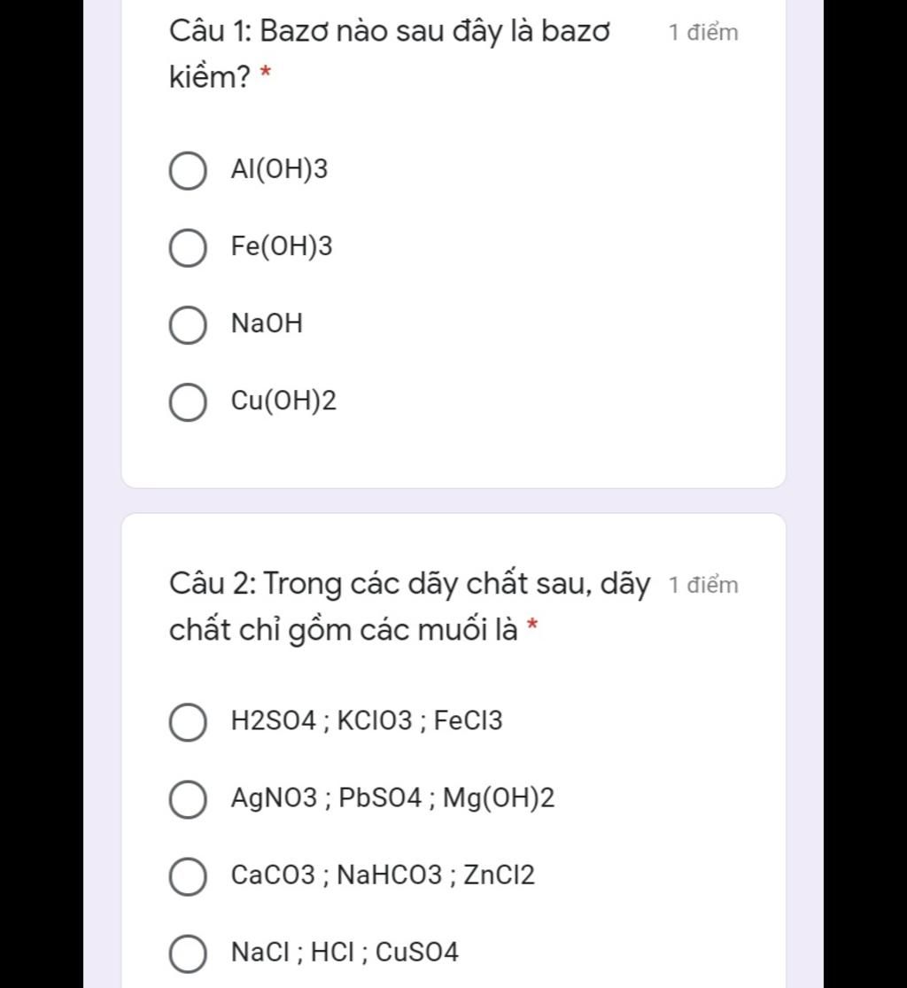Click the Fe(OH)3 answer label text
The image size is (907, 988).
point(281,246)
